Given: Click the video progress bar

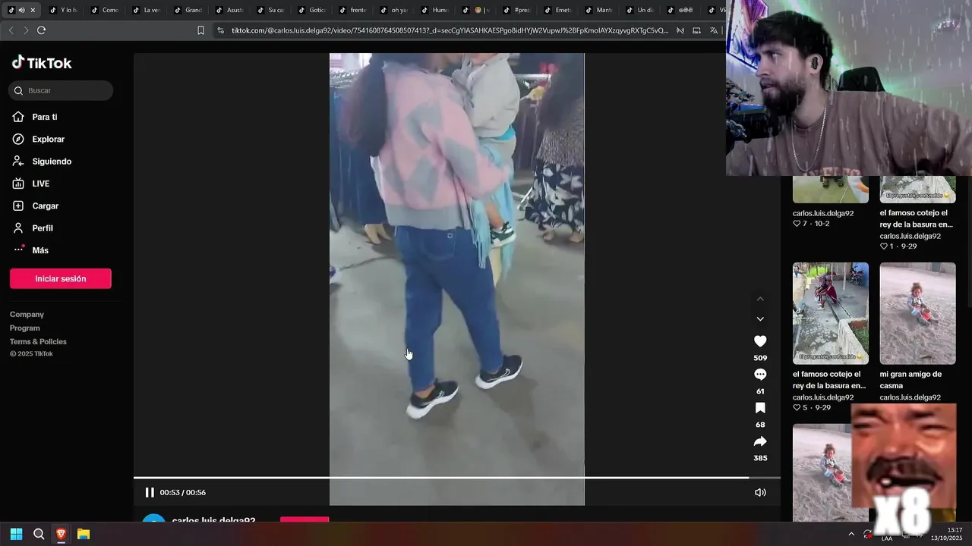Looking at the screenshot, I should tap(457, 478).
